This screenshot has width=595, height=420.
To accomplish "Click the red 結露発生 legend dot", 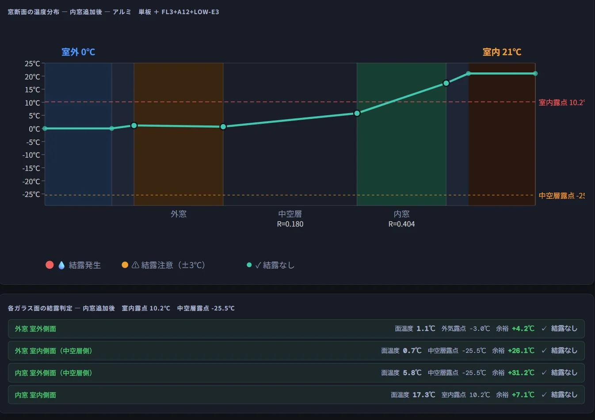I will 50,265.
